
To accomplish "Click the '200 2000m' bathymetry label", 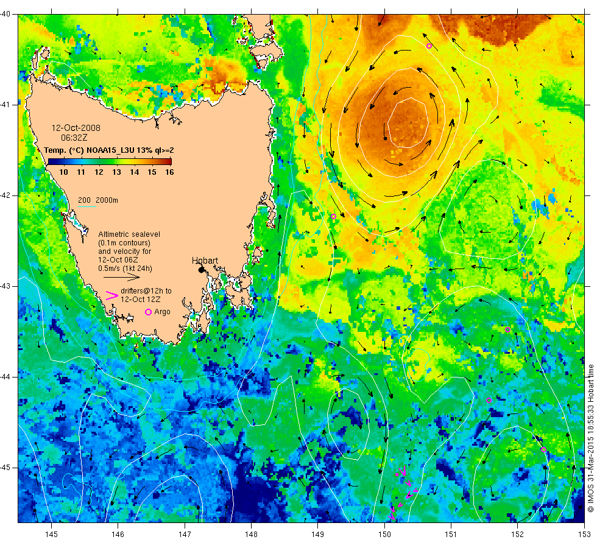I will point(98,200).
